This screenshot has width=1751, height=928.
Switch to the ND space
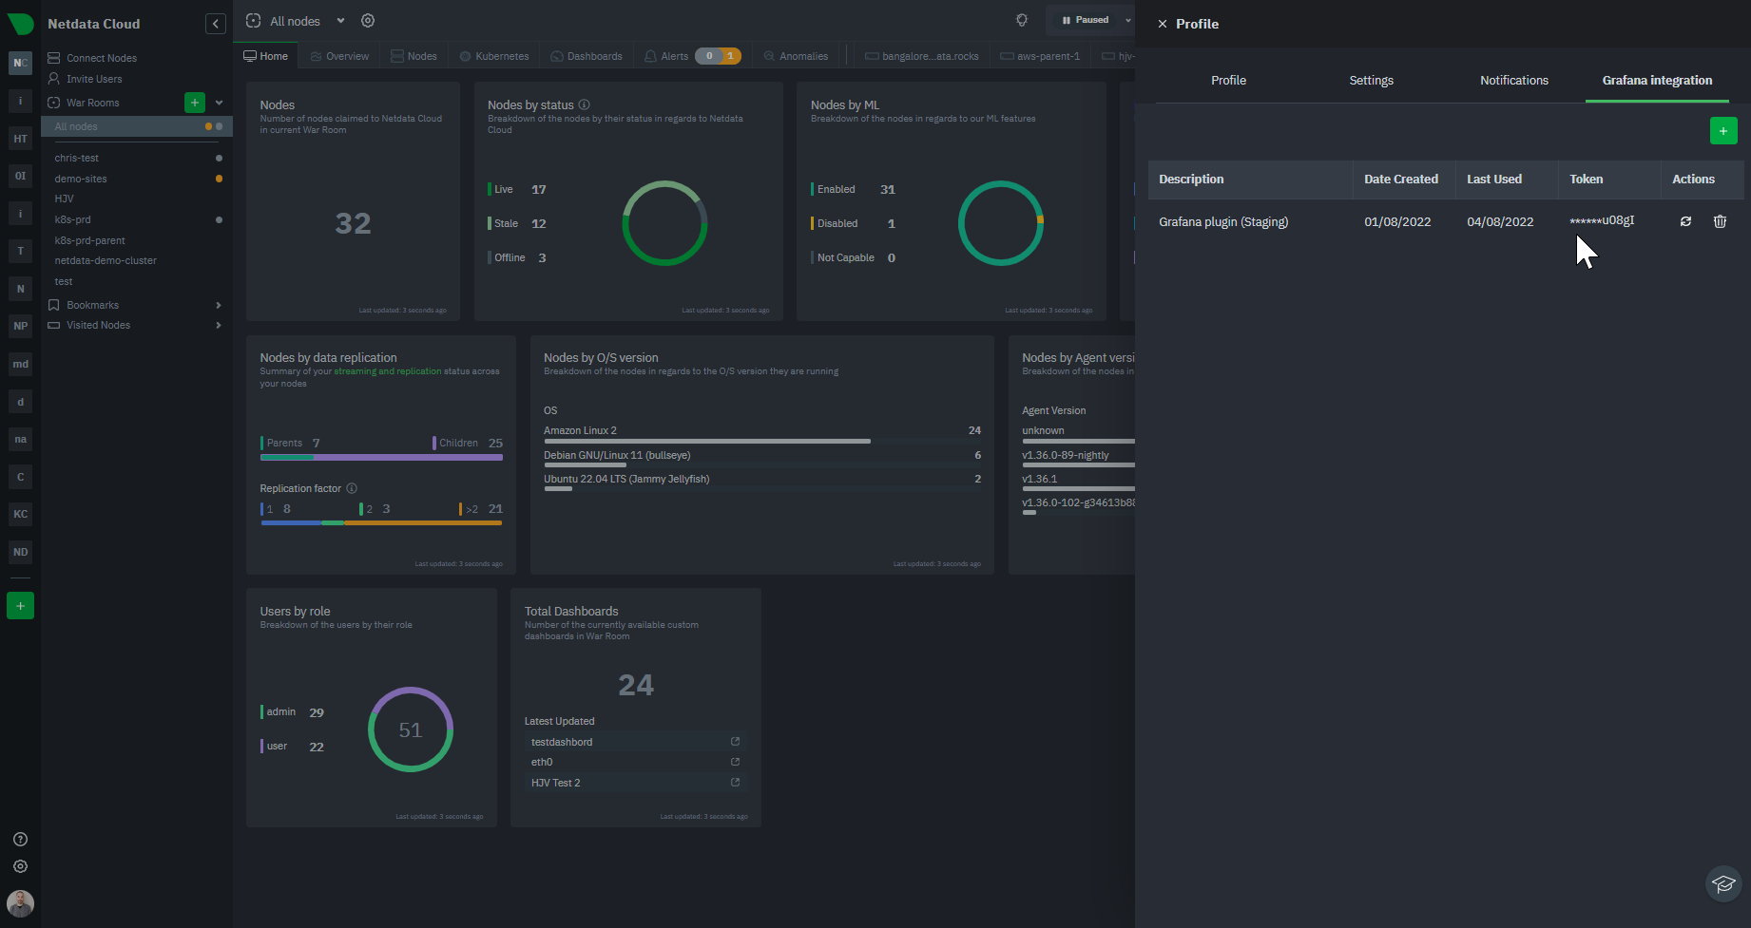tap(20, 552)
